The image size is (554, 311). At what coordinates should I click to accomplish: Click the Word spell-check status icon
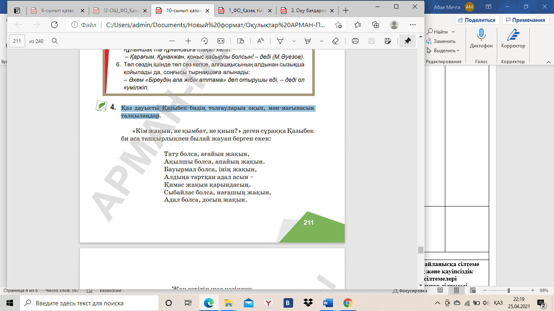[90, 291]
